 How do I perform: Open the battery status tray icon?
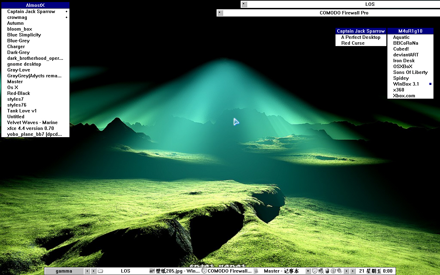[x=327, y=271]
